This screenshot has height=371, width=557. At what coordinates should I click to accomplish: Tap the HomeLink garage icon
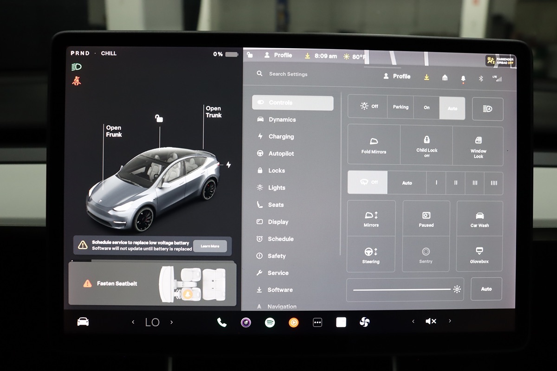[445, 78]
